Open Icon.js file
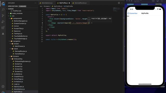166x93 pixels. [16, 26]
